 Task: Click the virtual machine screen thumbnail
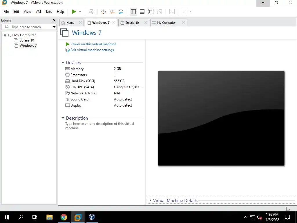[x=221, y=118]
